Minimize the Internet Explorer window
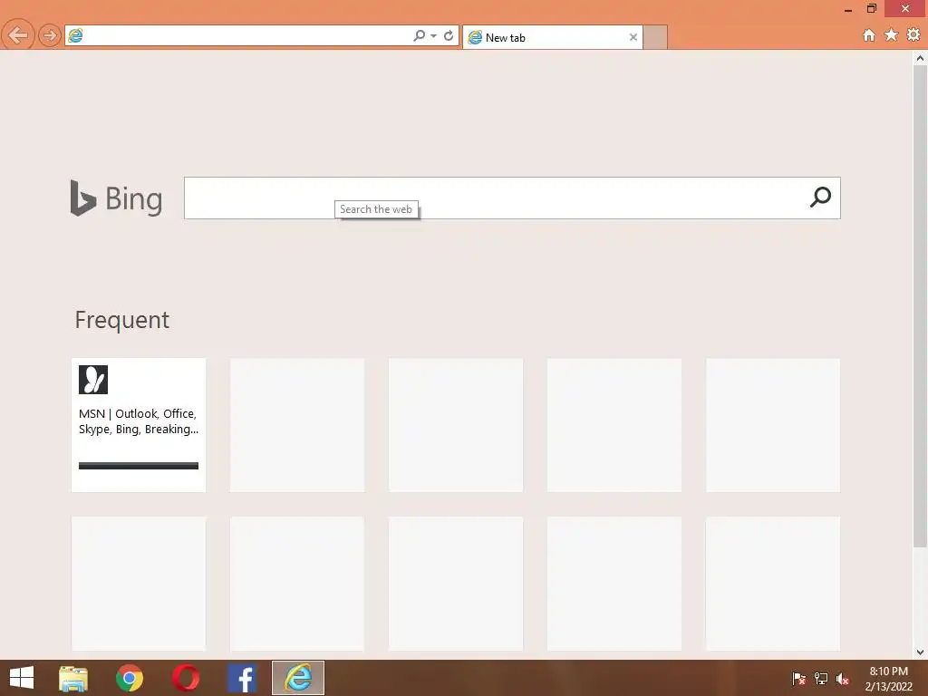This screenshot has height=696, width=928. pos(848,9)
